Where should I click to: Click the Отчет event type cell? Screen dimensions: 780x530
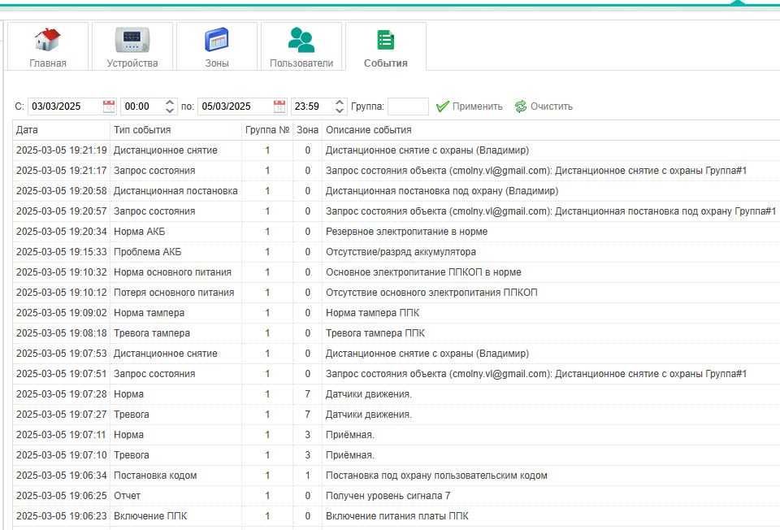pos(175,496)
